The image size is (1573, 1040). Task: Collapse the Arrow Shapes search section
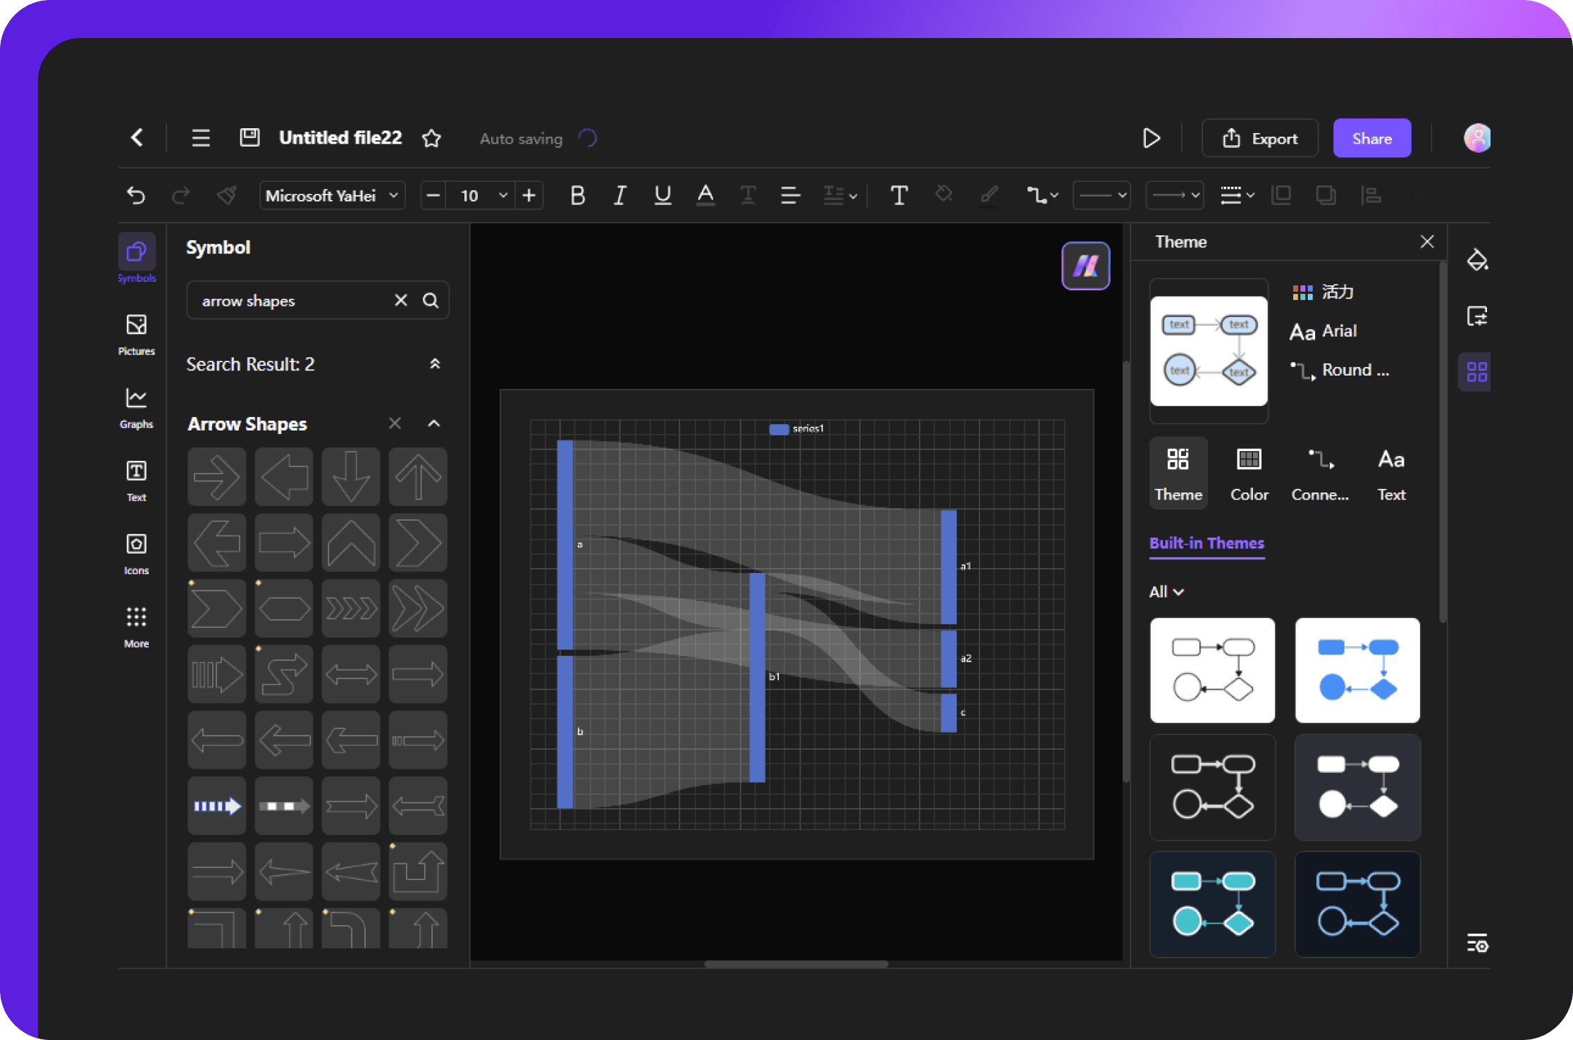tap(433, 423)
